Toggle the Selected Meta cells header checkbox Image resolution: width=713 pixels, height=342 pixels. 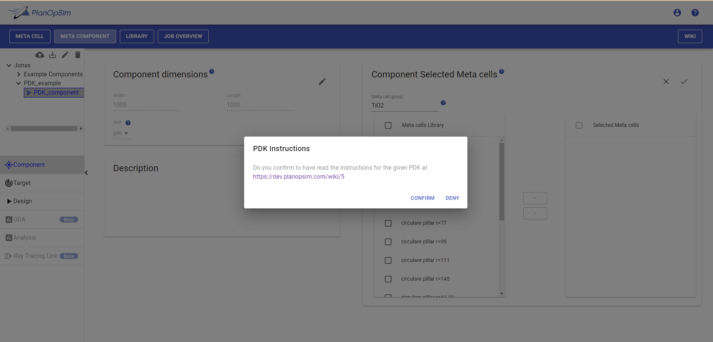(x=579, y=125)
